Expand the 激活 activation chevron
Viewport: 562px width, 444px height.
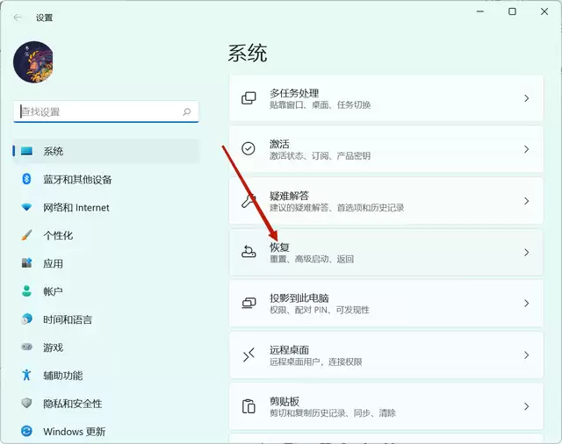(x=526, y=149)
